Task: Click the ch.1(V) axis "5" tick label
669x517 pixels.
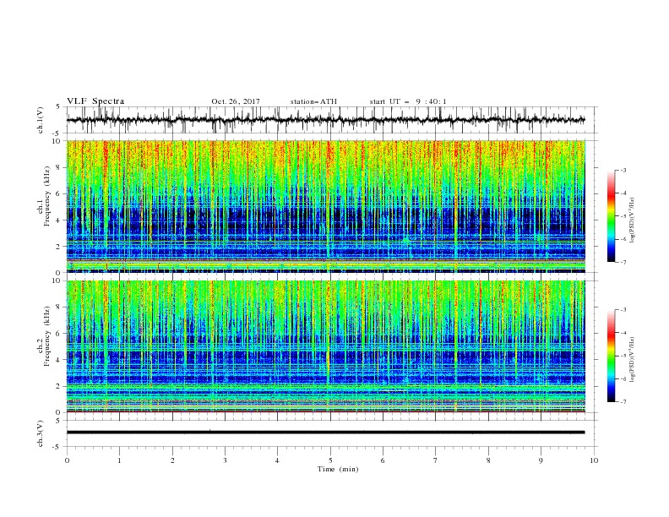Action: (58, 107)
